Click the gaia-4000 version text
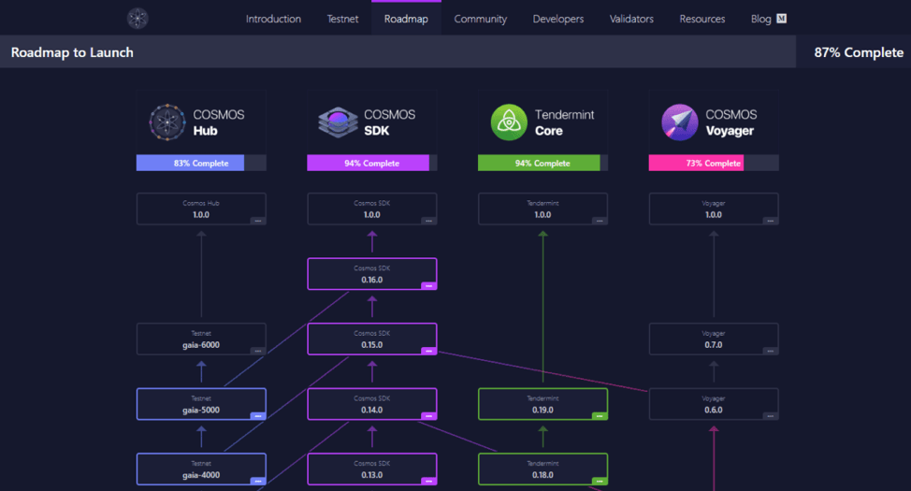The height and width of the screenshot is (491, 911). (201, 475)
